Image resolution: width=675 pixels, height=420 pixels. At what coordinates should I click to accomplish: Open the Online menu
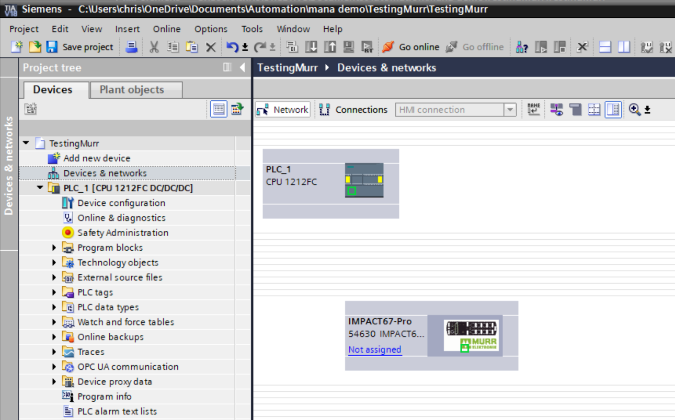(x=167, y=29)
